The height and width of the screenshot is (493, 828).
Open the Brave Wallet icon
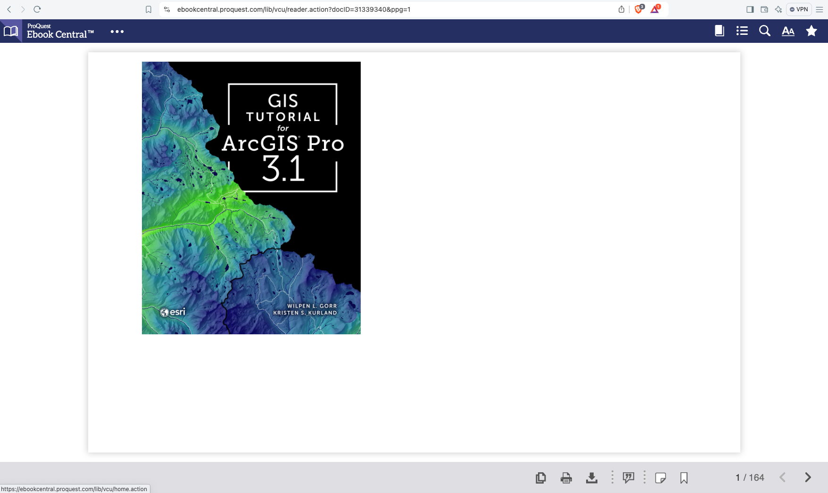tap(764, 9)
